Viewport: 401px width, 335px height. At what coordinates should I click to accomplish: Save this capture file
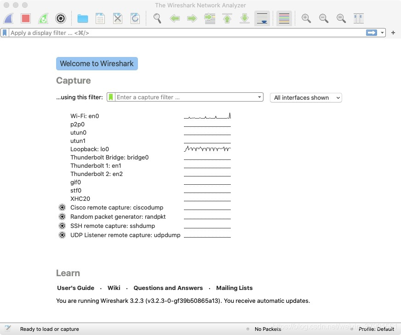(100, 18)
